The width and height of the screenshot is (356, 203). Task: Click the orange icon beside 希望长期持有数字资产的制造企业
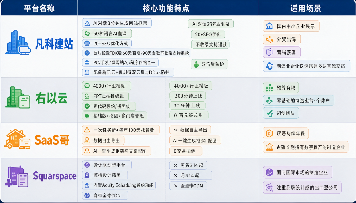[269, 147]
